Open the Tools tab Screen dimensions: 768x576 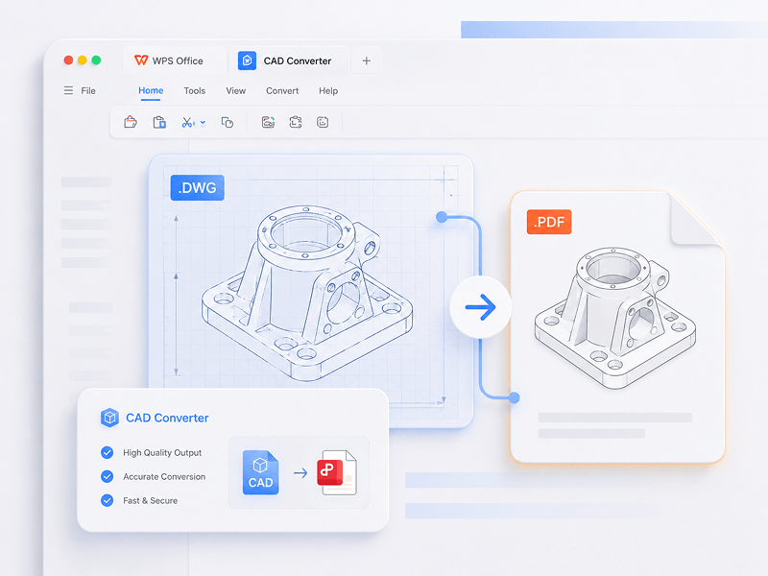click(195, 90)
